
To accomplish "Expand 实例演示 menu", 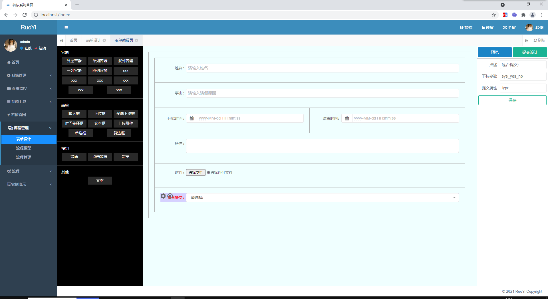I will [x=29, y=184].
